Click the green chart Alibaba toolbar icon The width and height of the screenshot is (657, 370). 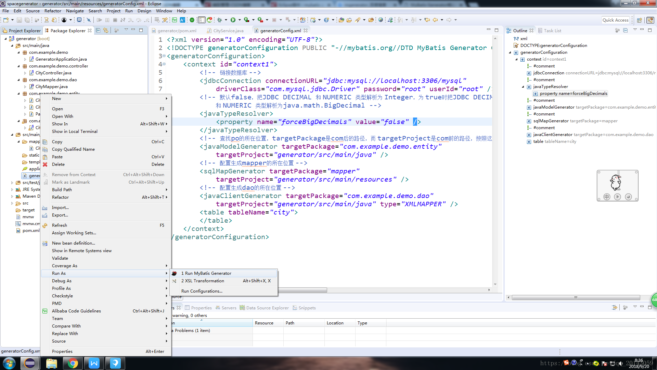pos(175,20)
